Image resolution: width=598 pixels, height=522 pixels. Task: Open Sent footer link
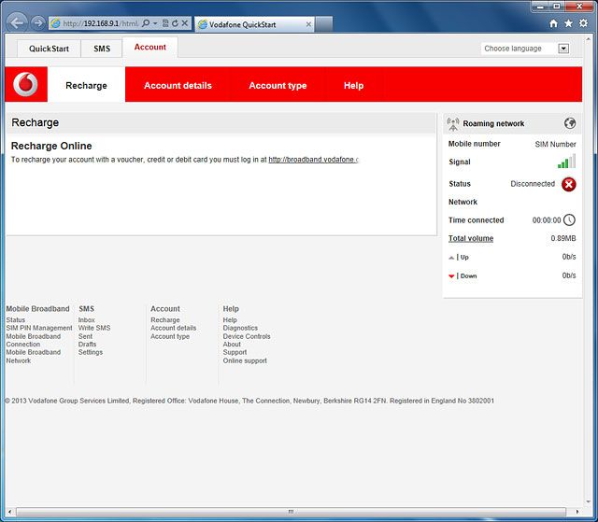click(85, 336)
